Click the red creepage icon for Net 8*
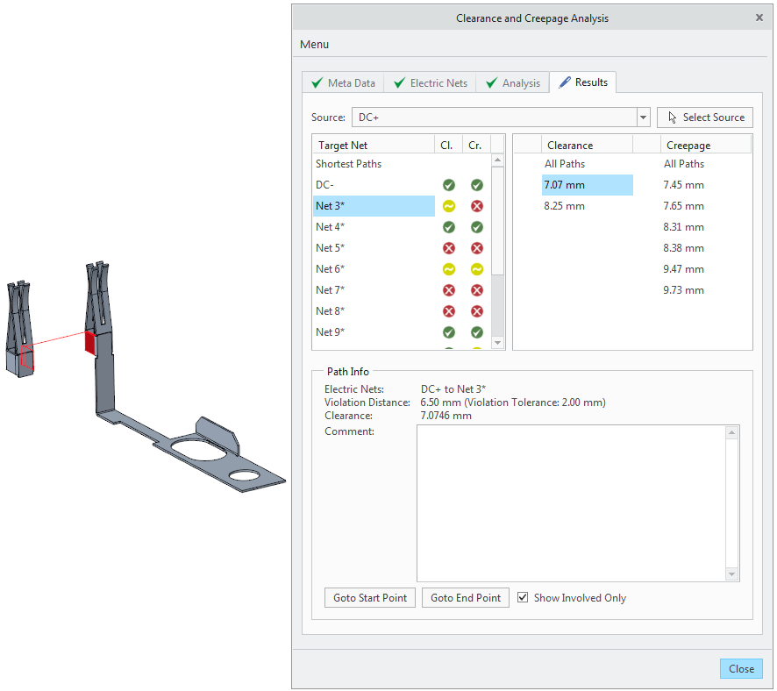777x691 pixels. [476, 311]
